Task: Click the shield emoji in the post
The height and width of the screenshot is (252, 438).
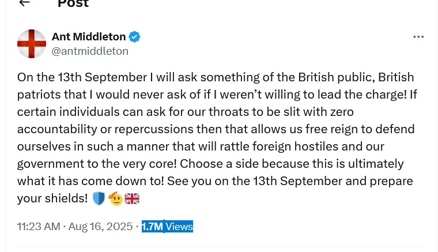Action: point(99,198)
